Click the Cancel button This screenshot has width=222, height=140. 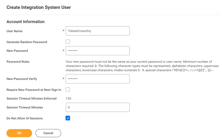(48, 133)
